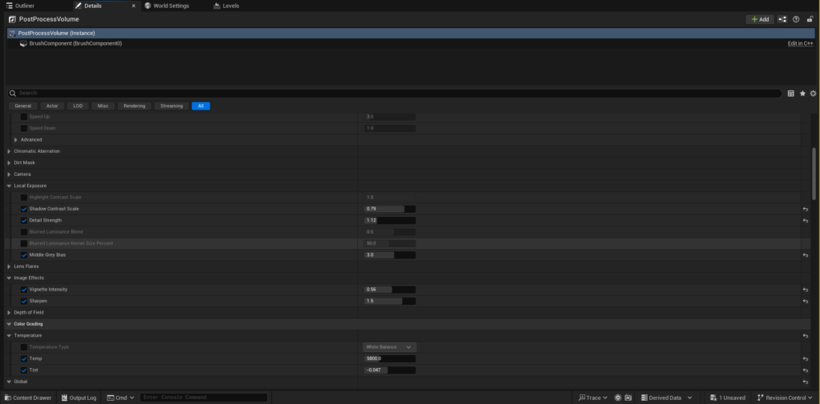Expand the Lens Flares section

[x=9, y=266]
